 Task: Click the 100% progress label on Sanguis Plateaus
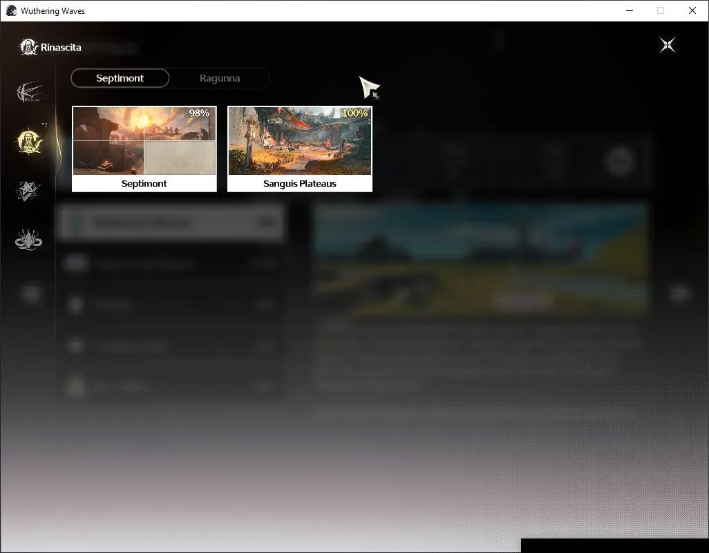[355, 113]
